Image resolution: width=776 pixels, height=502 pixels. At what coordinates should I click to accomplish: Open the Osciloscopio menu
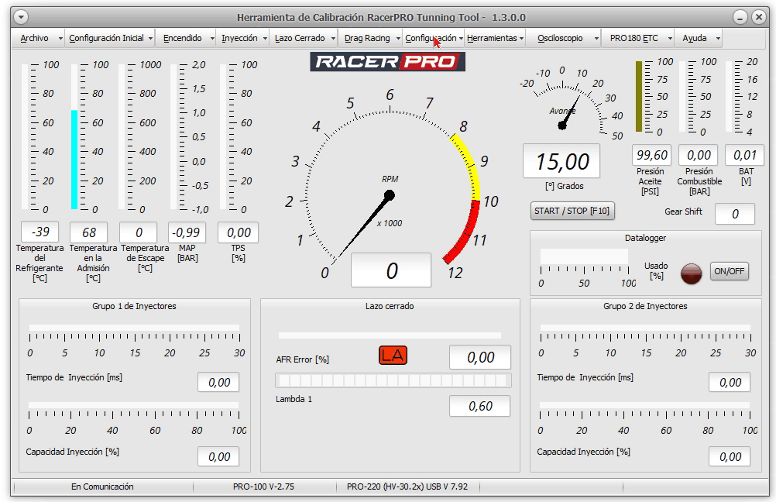click(x=560, y=38)
